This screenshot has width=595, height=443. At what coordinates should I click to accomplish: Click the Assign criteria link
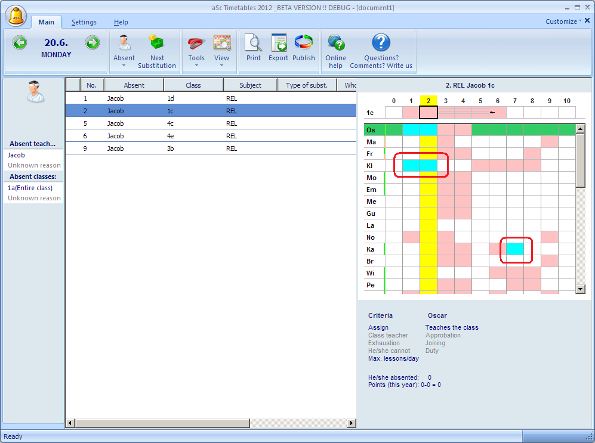point(378,327)
